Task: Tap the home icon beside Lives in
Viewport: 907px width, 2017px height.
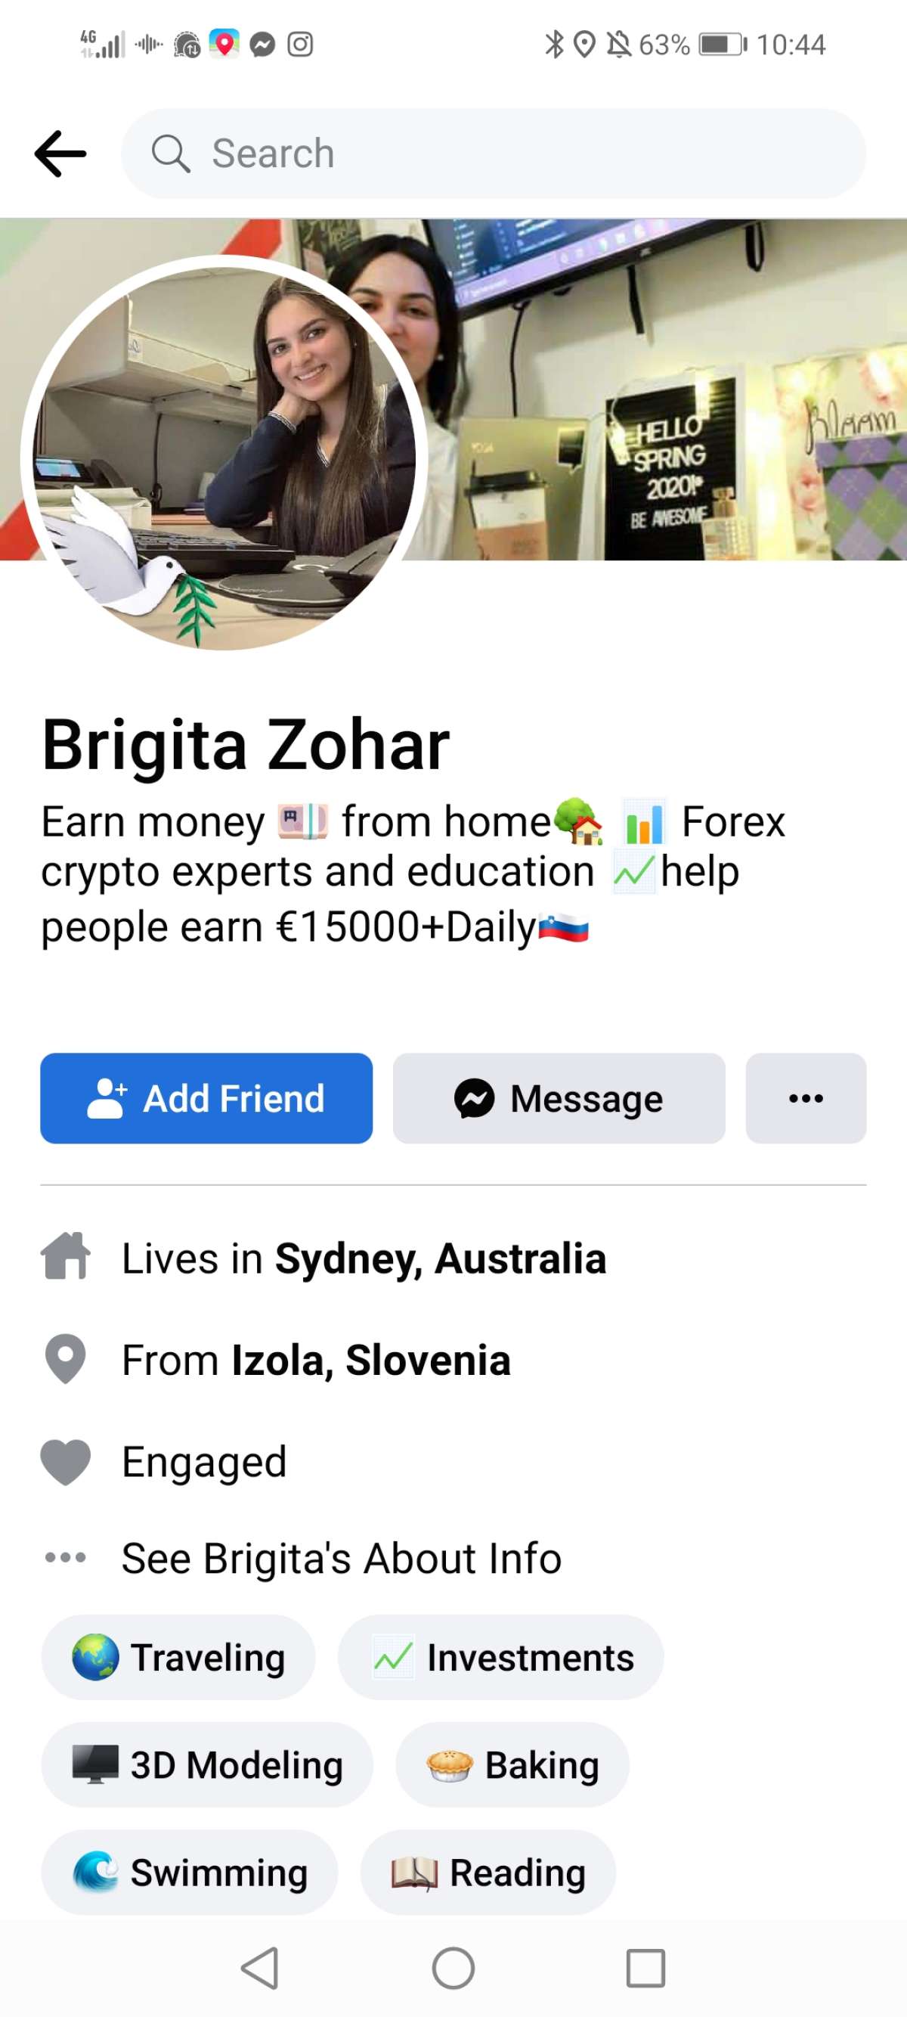Action: (x=66, y=1257)
